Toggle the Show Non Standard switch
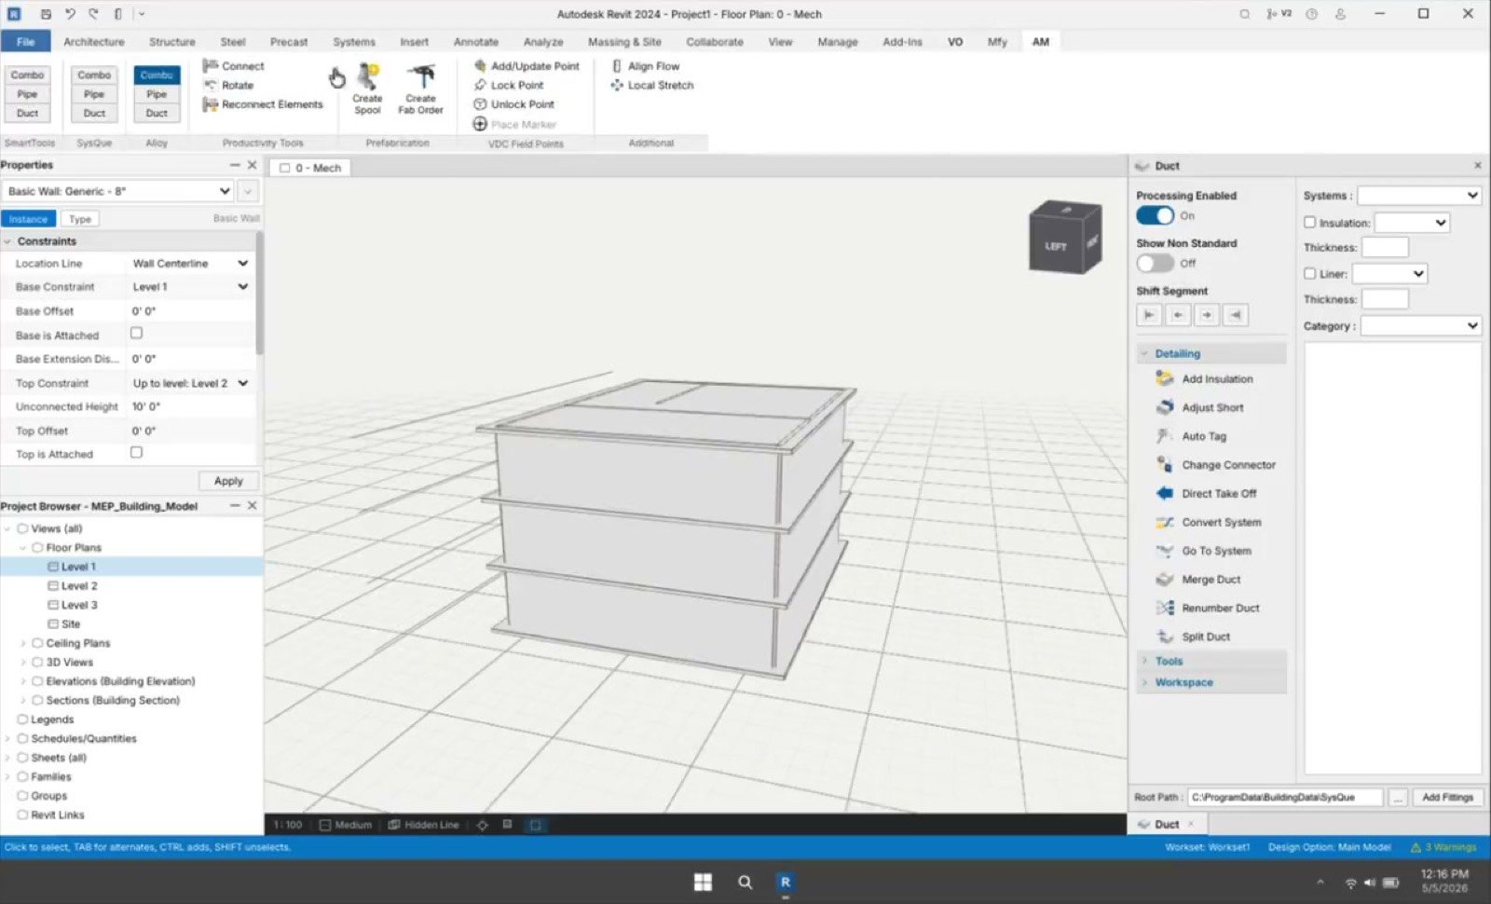Screen dimensions: 1491x904 [x=1155, y=263]
